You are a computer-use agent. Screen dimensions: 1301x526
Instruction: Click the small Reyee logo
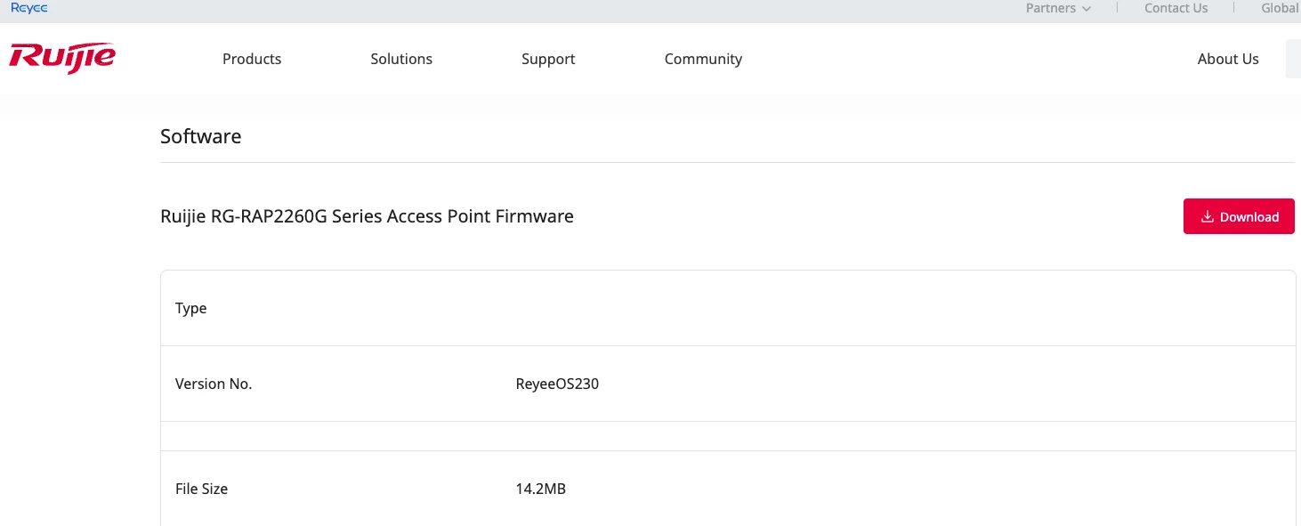click(x=29, y=8)
